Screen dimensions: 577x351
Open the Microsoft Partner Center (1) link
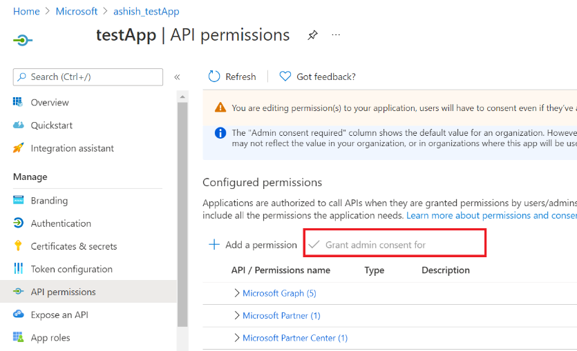pos(295,338)
